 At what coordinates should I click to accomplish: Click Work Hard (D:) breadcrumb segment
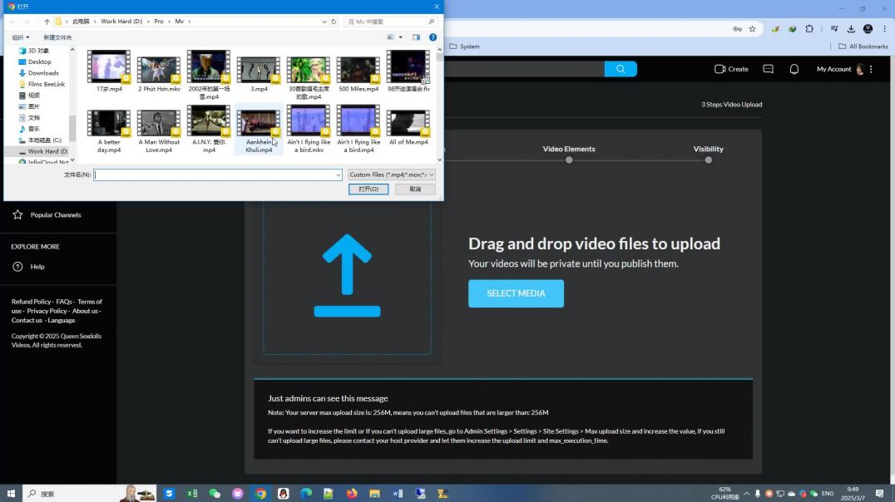121,21
